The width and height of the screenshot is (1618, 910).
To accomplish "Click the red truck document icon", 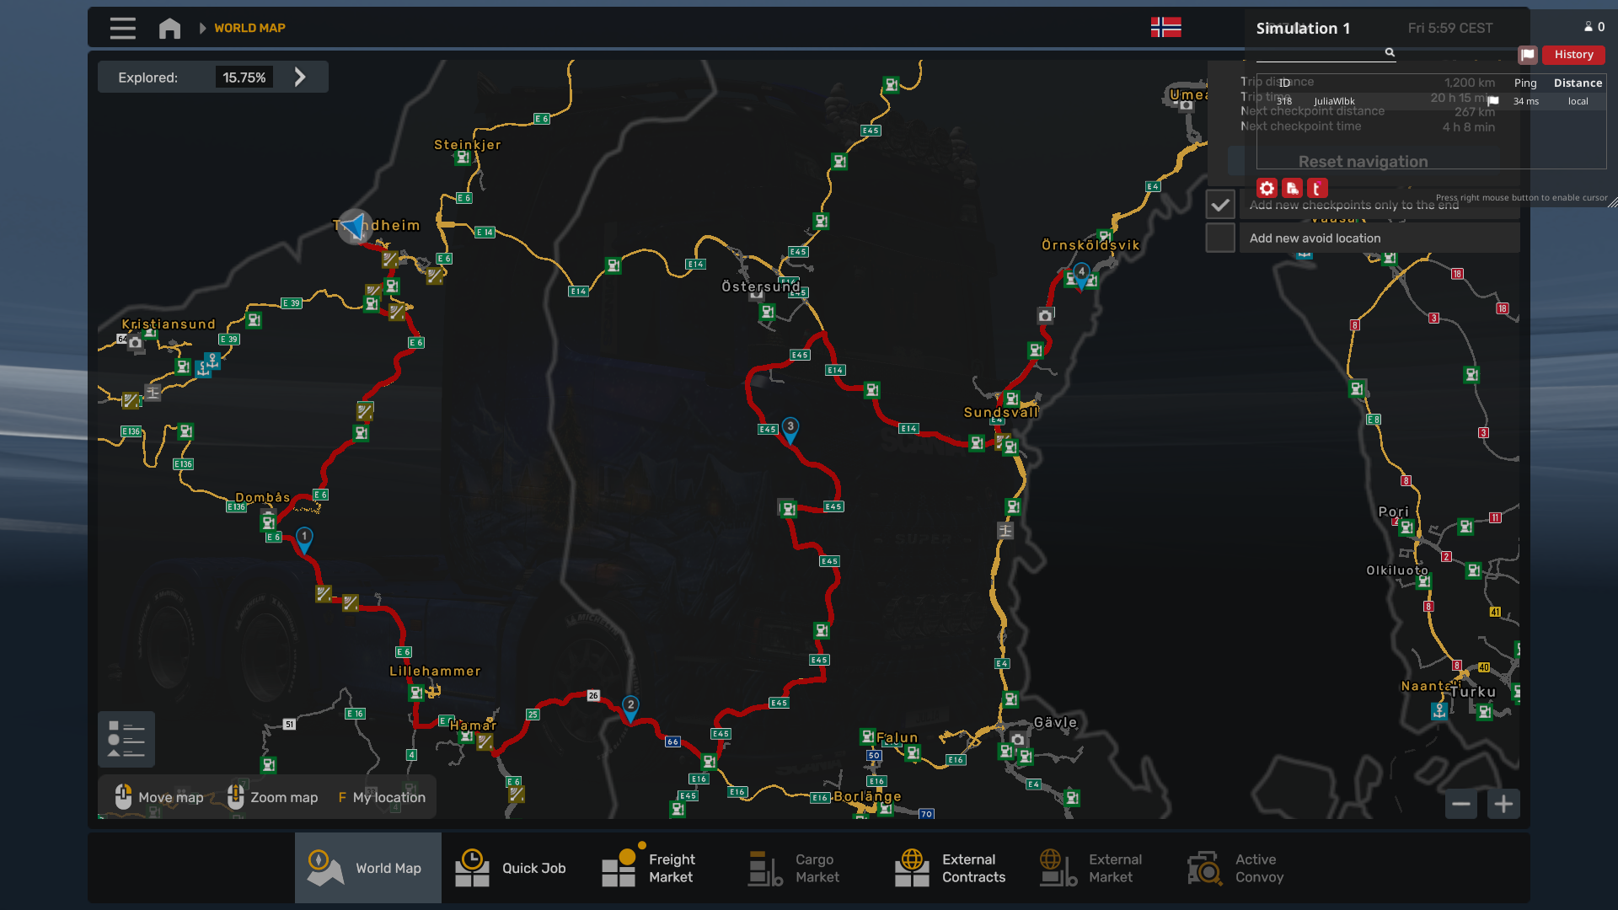I will [x=1292, y=188].
